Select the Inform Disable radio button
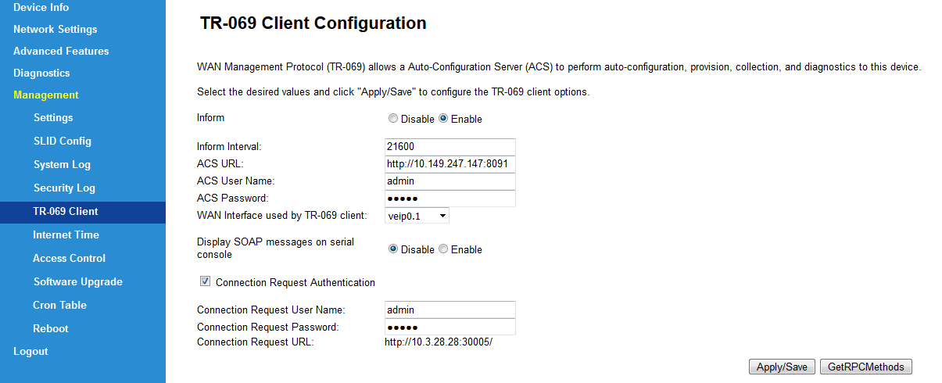This screenshot has width=942, height=383. click(x=393, y=119)
